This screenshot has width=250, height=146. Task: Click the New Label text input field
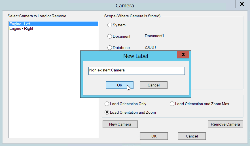tap(136, 71)
